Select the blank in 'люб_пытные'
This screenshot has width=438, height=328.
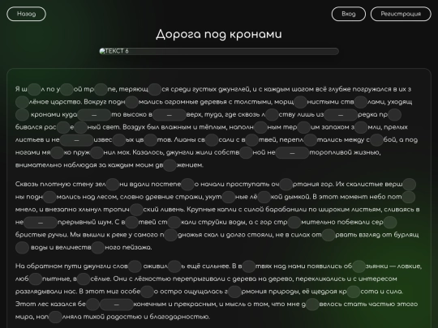(x=36, y=279)
